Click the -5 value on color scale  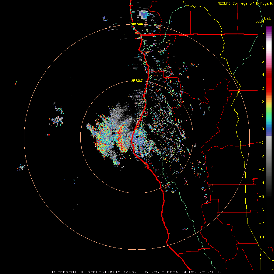pyautogui.click(x=262, y=197)
